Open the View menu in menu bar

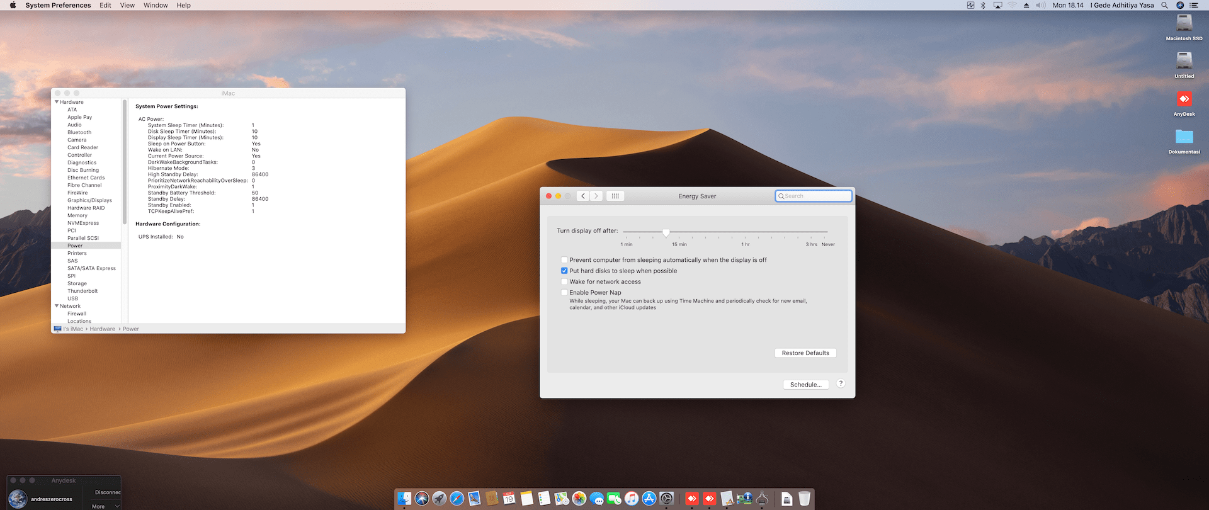pyautogui.click(x=127, y=5)
